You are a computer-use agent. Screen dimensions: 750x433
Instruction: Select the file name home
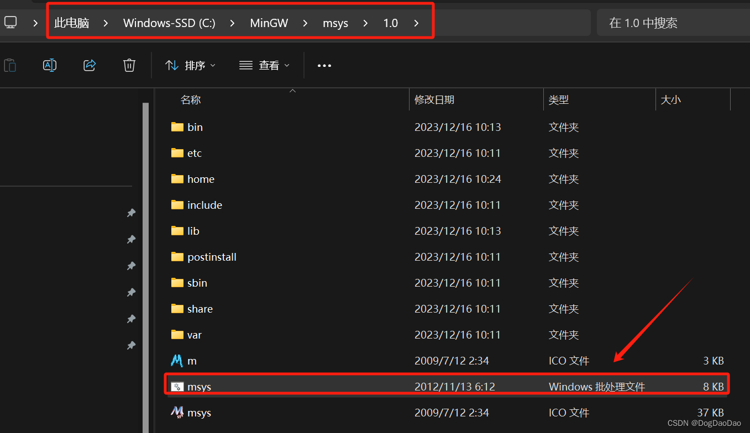click(x=201, y=179)
